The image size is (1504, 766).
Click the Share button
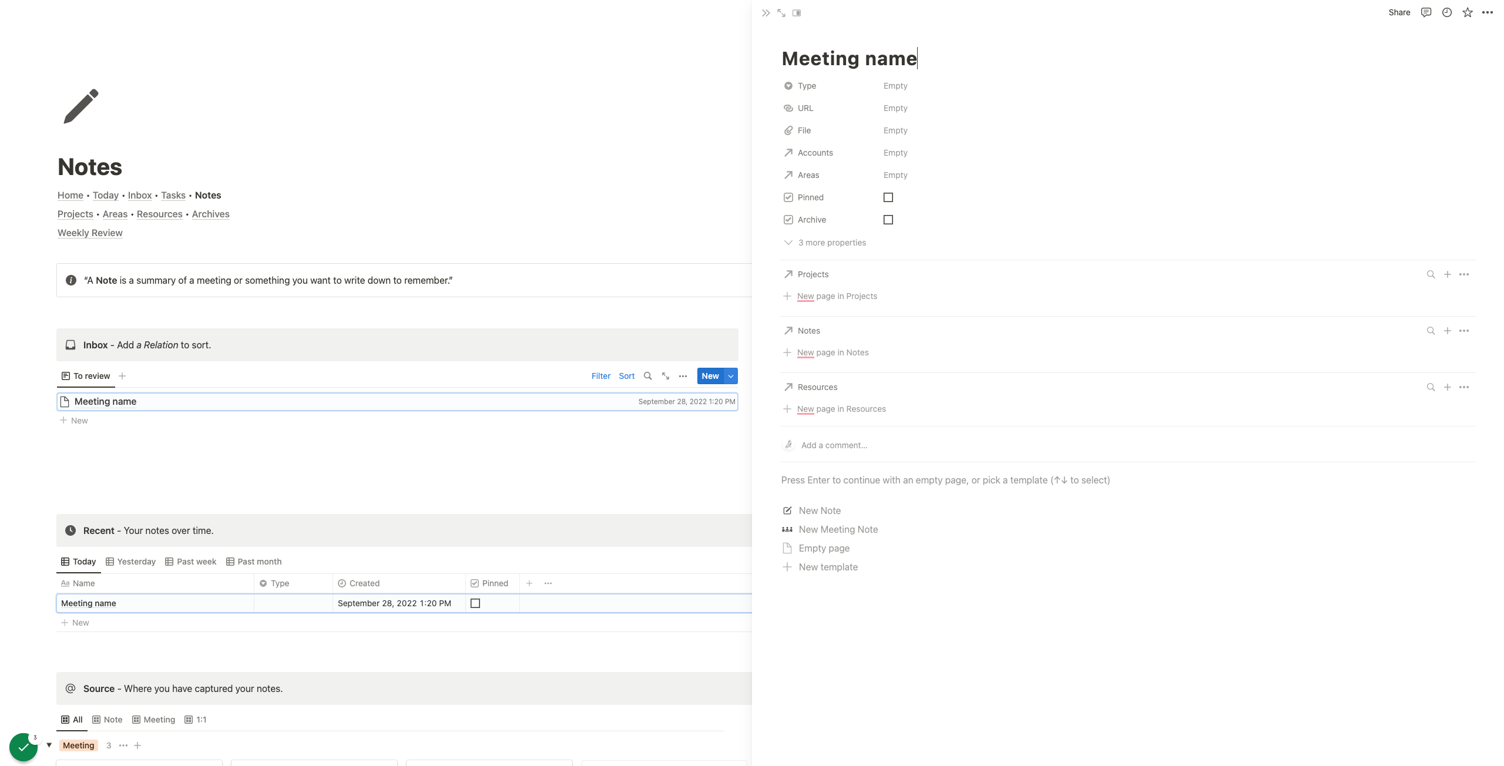[1399, 12]
